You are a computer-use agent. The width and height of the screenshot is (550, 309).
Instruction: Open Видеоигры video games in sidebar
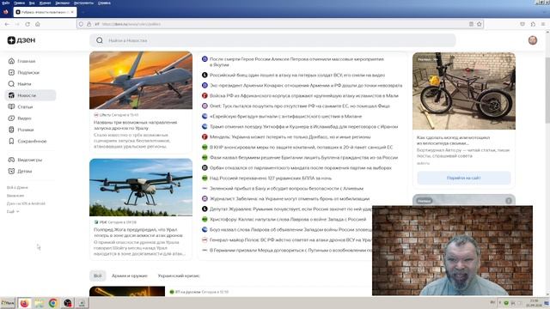tap(25, 160)
